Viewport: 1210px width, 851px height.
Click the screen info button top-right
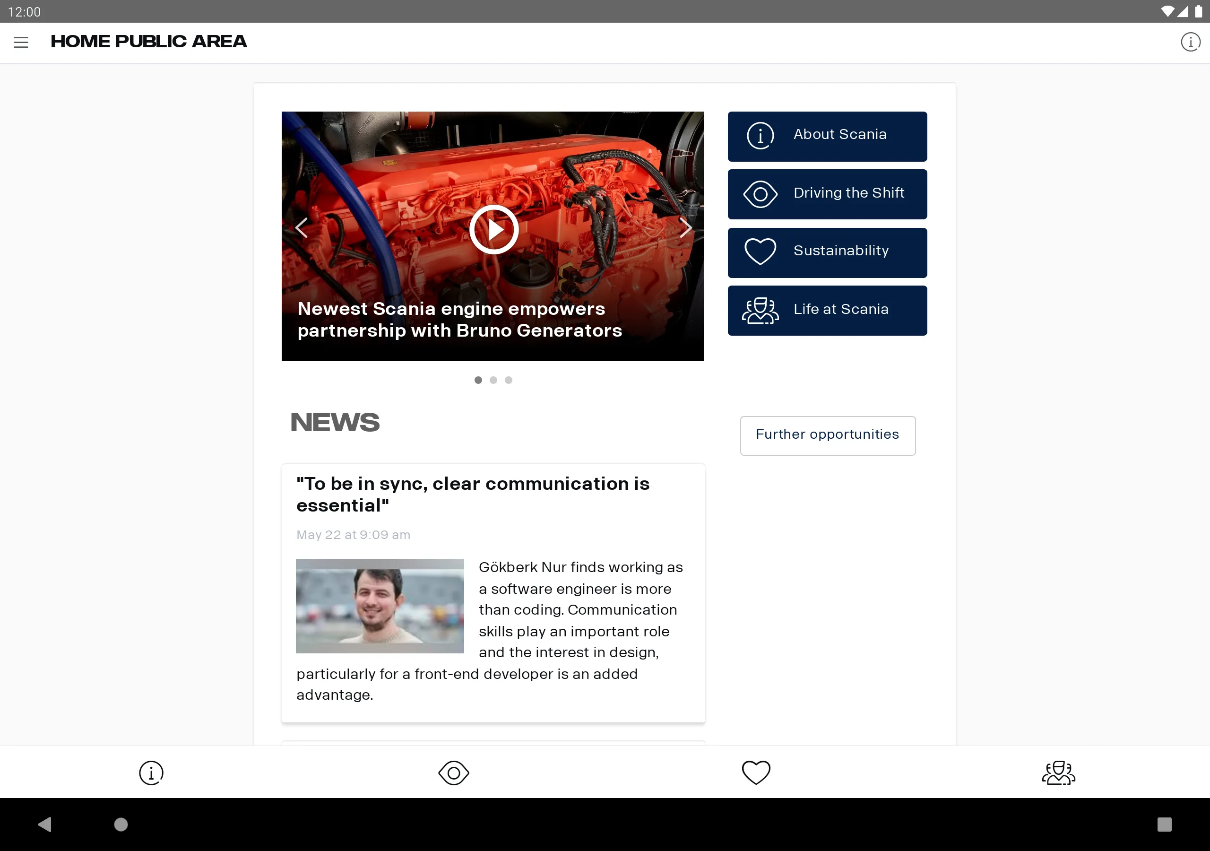click(1189, 42)
